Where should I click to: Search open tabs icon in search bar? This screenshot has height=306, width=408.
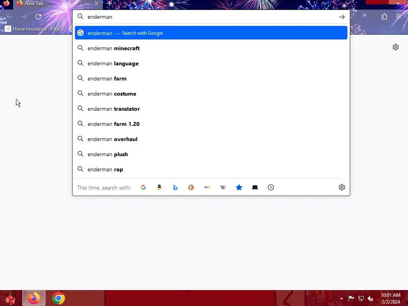tap(255, 187)
